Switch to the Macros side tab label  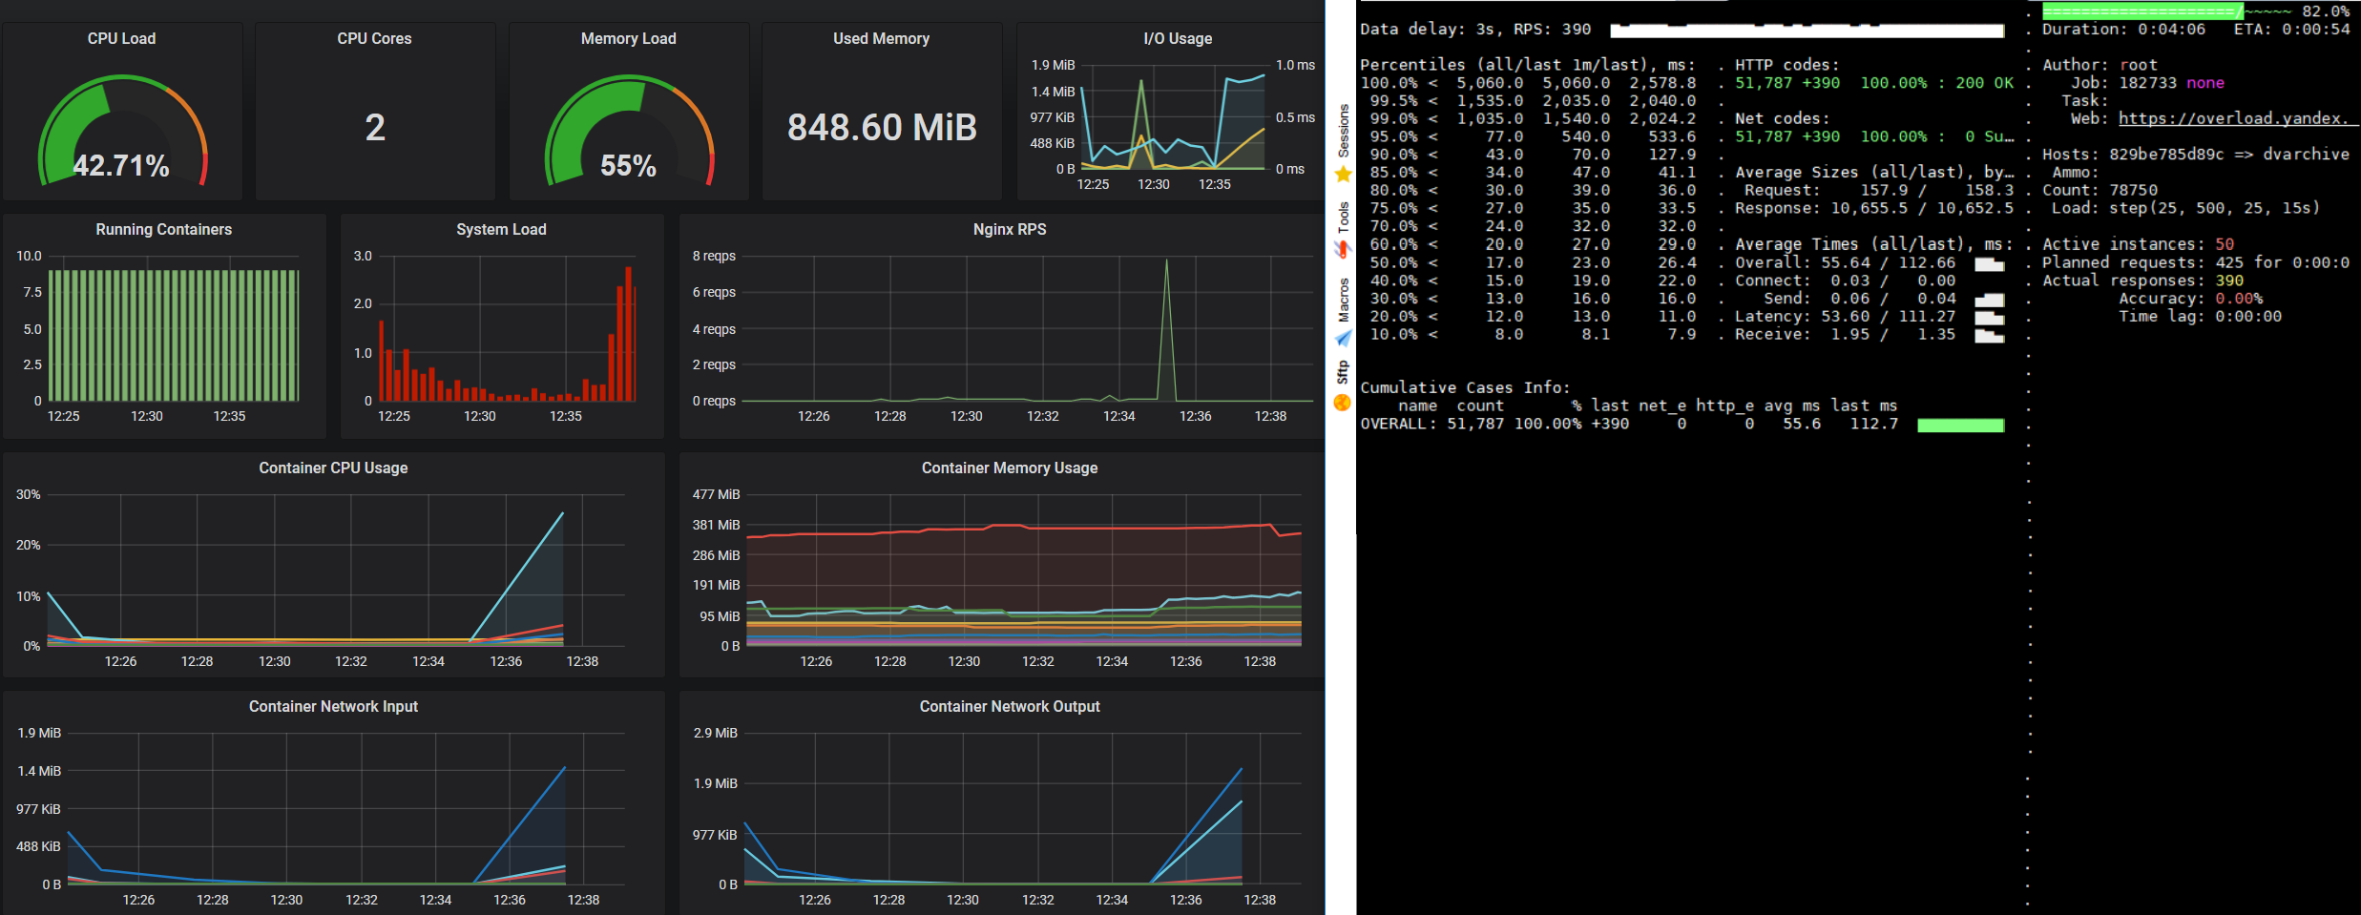(1343, 300)
